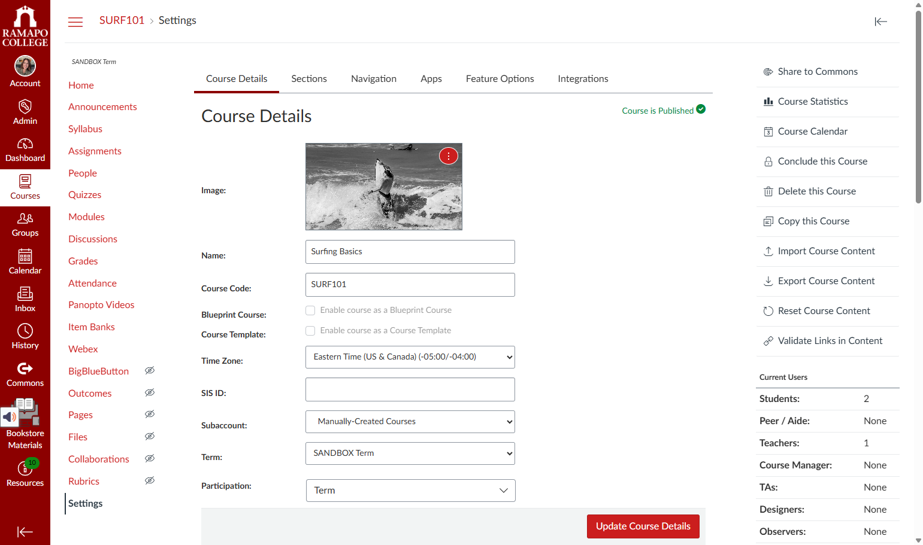Switch to the Feature Options tab
Screen dimensions: 923x545
click(x=500, y=79)
